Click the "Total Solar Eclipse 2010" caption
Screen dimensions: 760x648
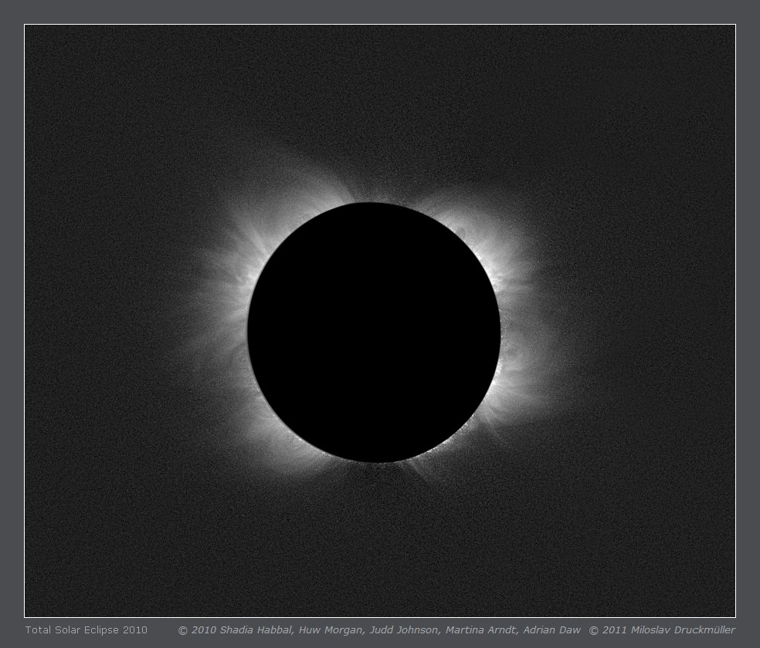coord(86,630)
